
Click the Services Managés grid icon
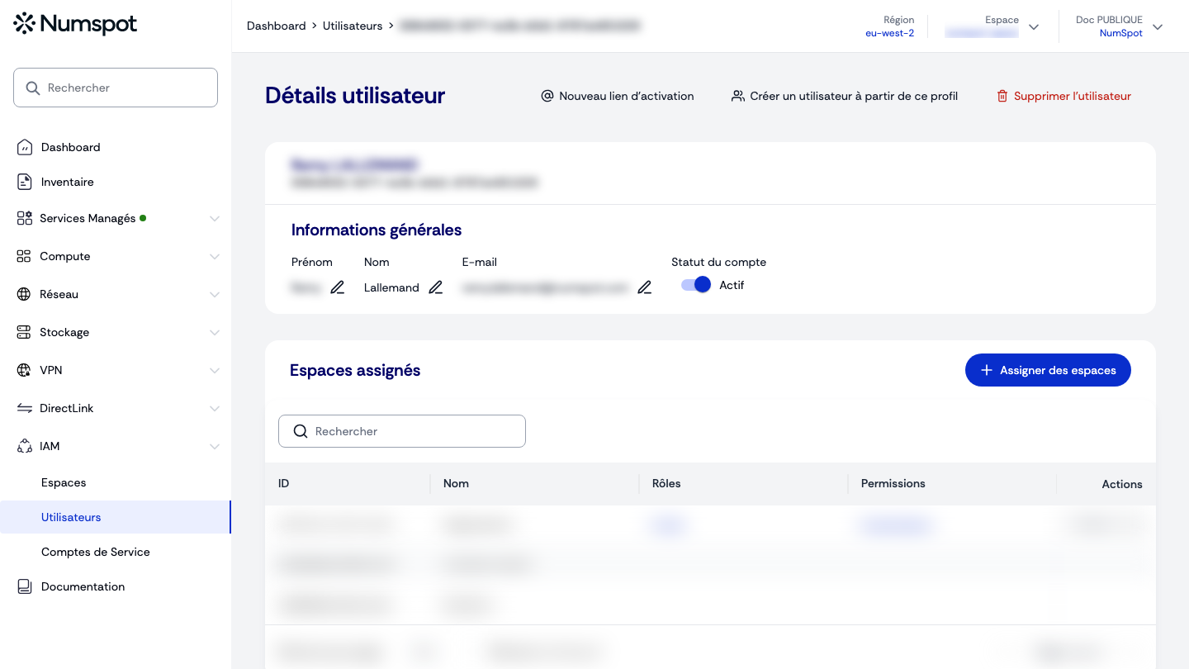pyautogui.click(x=25, y=218)
